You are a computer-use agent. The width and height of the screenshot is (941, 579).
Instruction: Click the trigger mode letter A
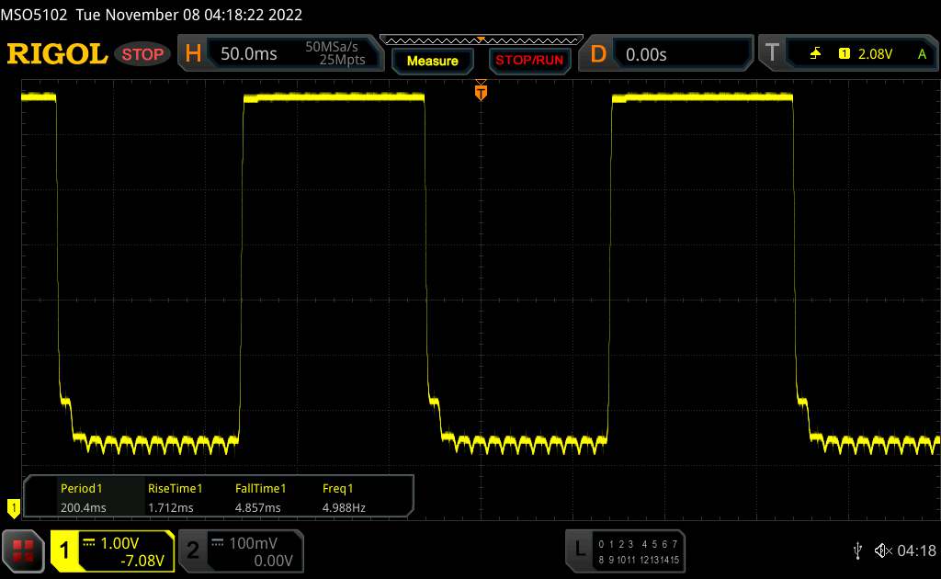[x=922, y=54]
